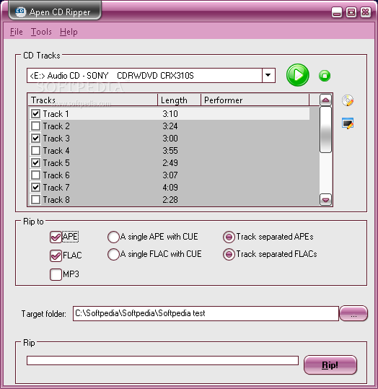
Task: Close the Apen CD Ripper window
Action: [366, 12]
